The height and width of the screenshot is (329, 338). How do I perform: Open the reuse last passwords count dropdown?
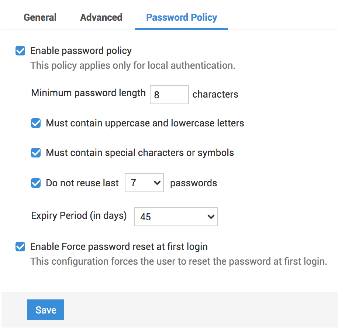(x=144, y=183)
